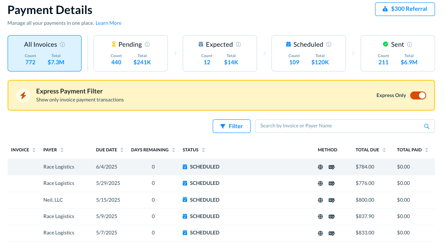Click the info icon beside Scheduled
Image resolution: width=445 pixels, height=244 pixels.
(329, 45)
